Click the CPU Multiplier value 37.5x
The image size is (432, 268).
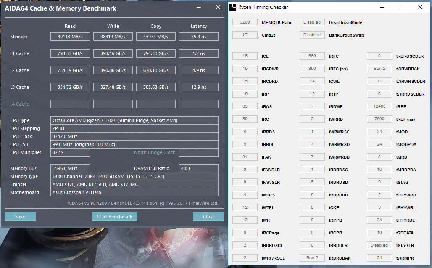click(70, 152)
